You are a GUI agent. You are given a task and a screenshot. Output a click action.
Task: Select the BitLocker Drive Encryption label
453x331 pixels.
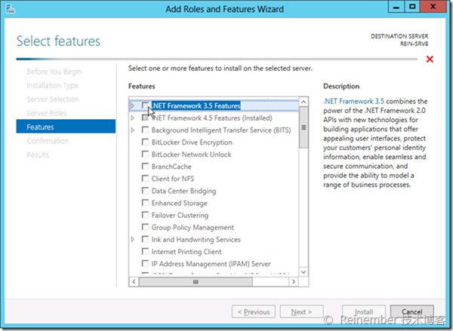coord(192,143)
